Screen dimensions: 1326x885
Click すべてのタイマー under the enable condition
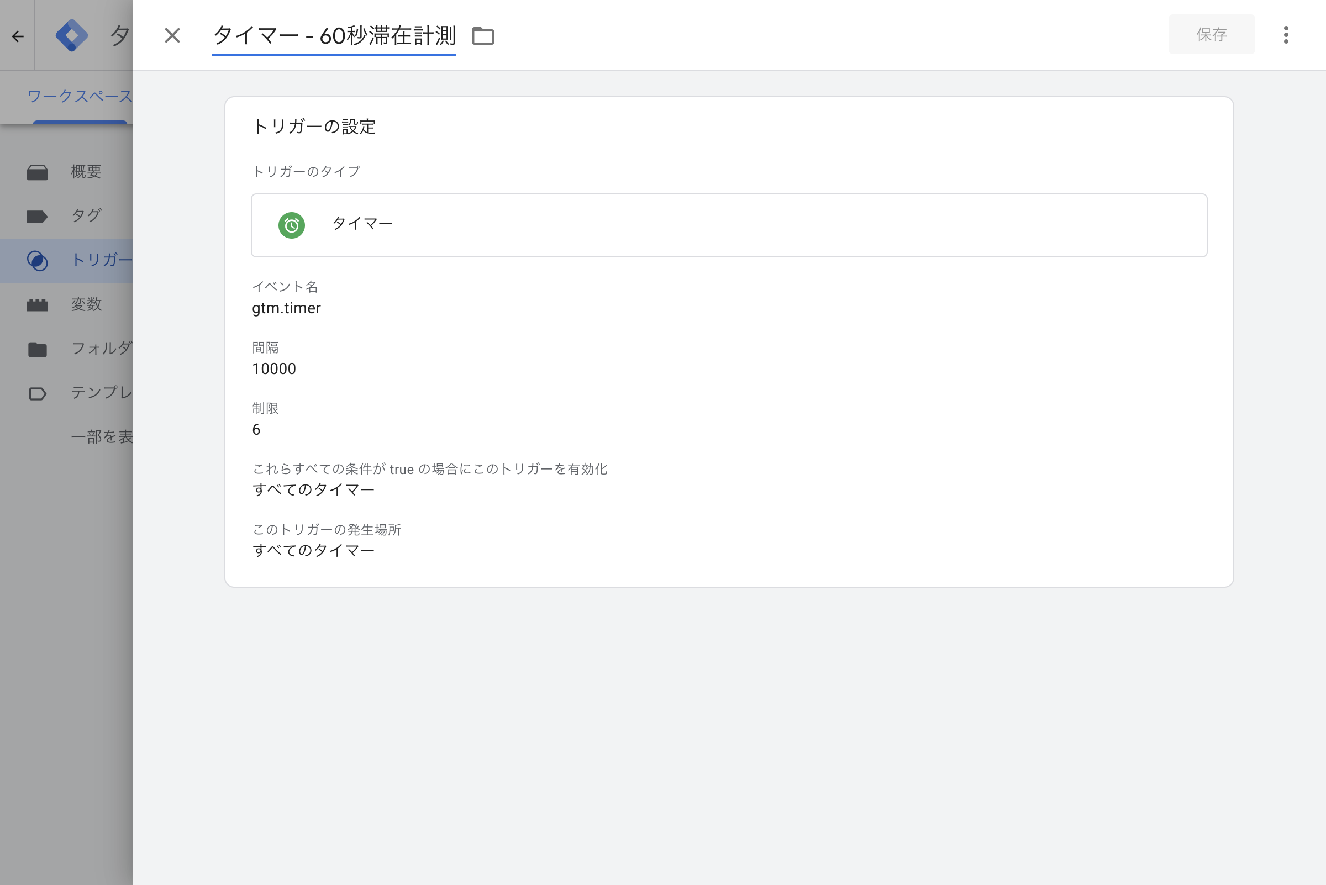coord(313,490)
